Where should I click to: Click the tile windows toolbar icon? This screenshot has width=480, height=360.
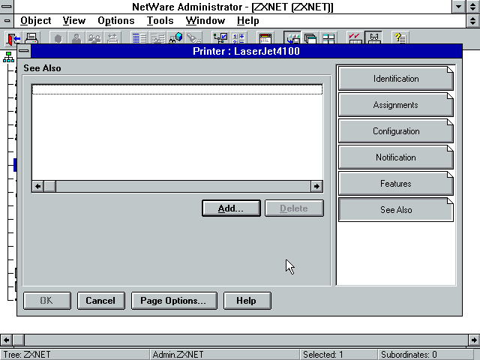click(x=328, y=38)
